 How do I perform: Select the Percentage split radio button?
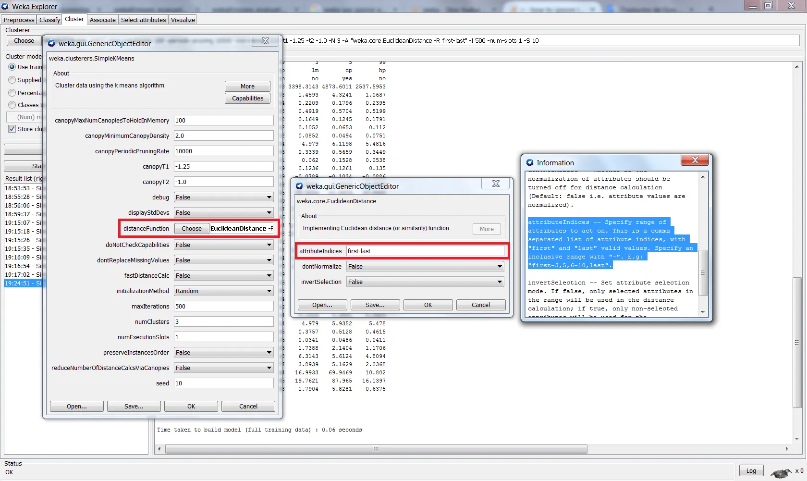click(x=12, y=93)
